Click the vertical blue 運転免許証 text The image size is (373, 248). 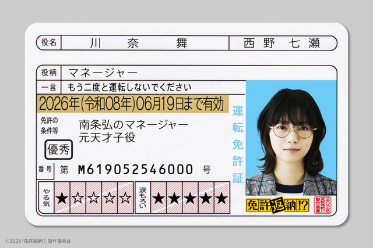point(238,145)
